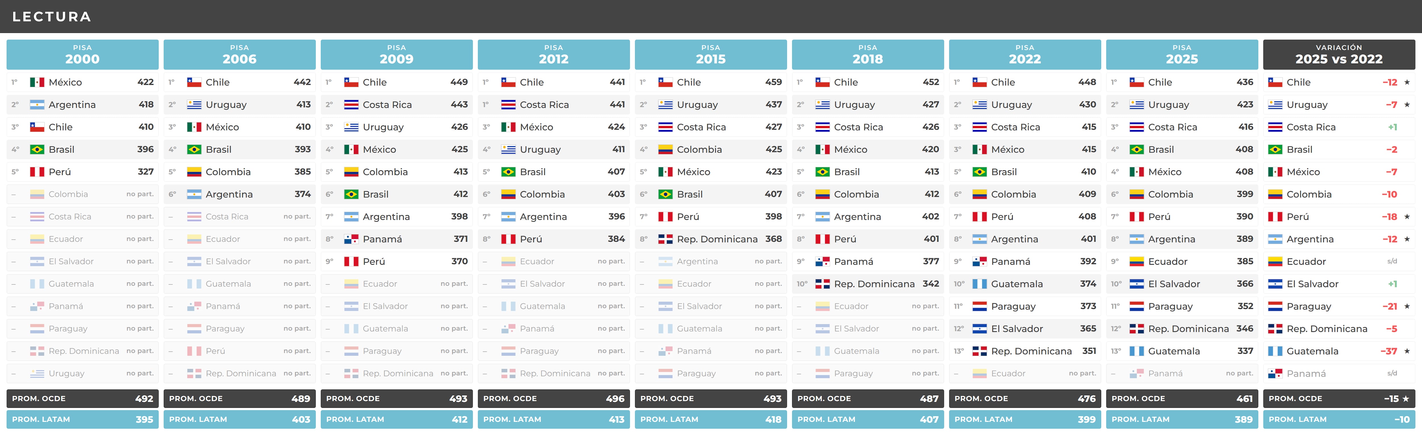Viewport: 1422px width, 435px height.
Task: Click the Chile flag in the Variación column
Action: (1275, 82)
